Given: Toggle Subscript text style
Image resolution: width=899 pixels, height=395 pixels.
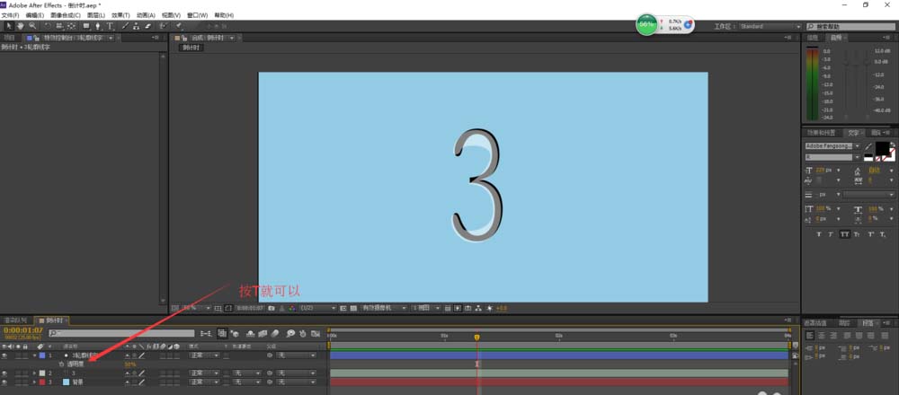Looking at the screenshot, I should 884,234.
